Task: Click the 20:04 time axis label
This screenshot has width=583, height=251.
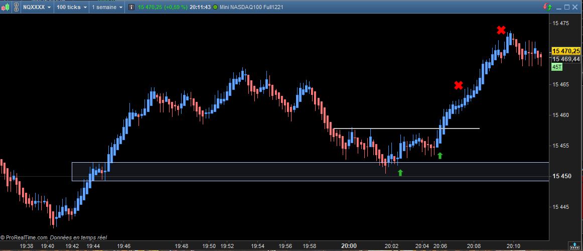Action: (x=421, y=246)
